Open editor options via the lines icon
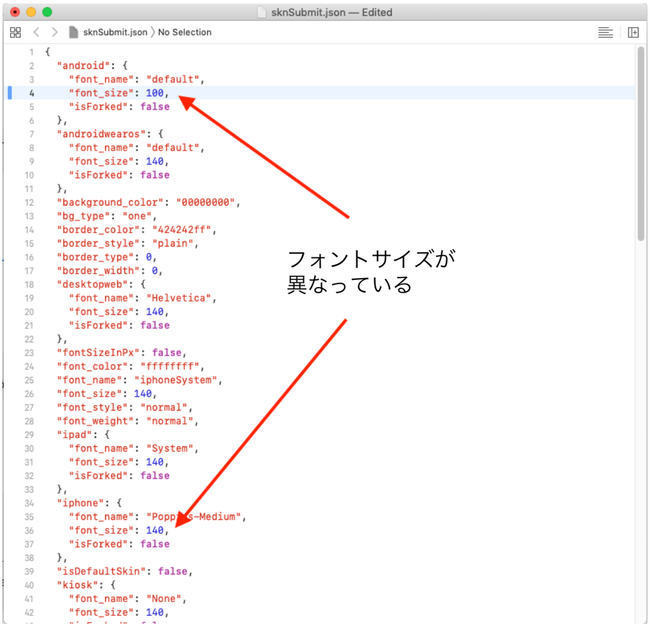The height and width of the screenshot is (630, 650). tap(605, 32)
